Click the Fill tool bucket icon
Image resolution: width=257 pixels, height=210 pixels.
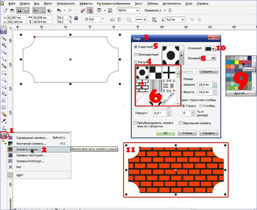point(4,135)
